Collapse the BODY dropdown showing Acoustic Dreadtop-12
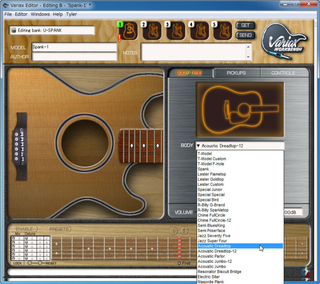Viewport: 320px width, 284px height. pos(240,146)
